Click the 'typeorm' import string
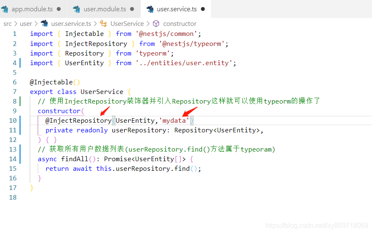 coord(153,53)
